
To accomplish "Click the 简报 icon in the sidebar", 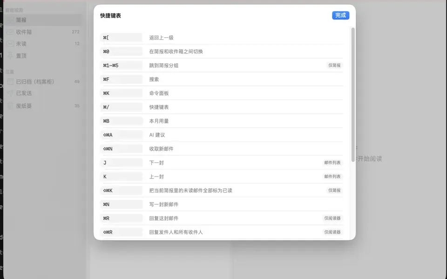I will tap(10, 20).
